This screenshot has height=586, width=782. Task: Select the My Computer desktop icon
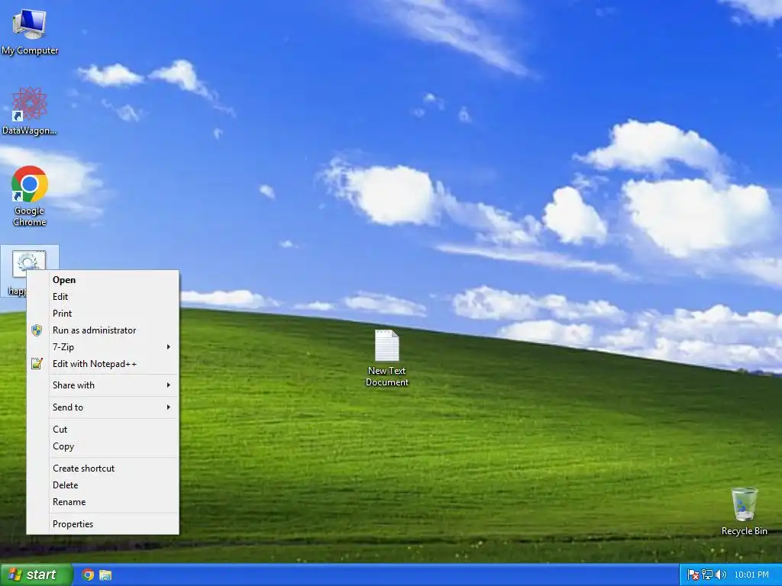pyautogui.click(x=30, y=31)
